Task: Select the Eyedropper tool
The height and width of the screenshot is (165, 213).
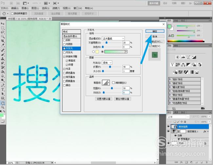Action: [x=3, y=45]
